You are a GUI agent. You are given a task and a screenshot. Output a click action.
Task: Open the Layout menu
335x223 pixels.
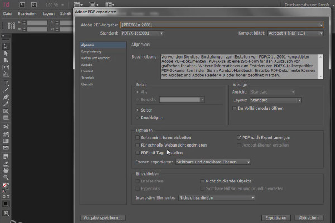(49, 13)
